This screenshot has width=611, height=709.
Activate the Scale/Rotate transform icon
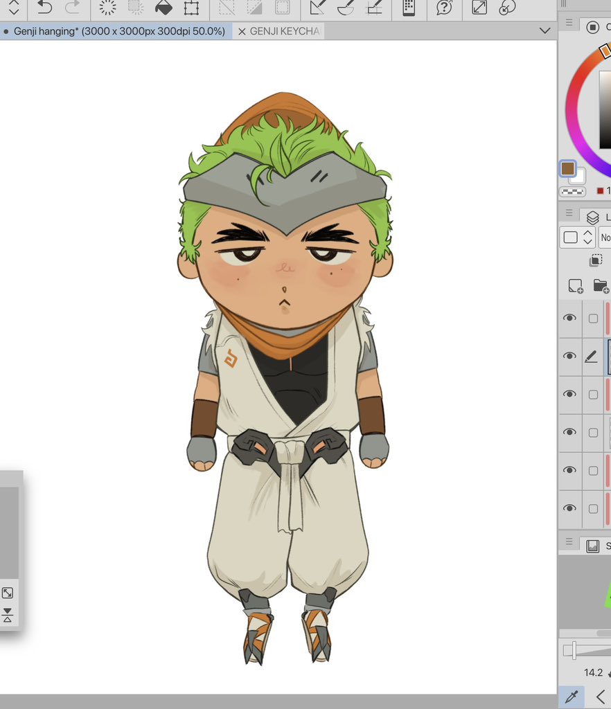pyautogui.click(x=191, y=8)
